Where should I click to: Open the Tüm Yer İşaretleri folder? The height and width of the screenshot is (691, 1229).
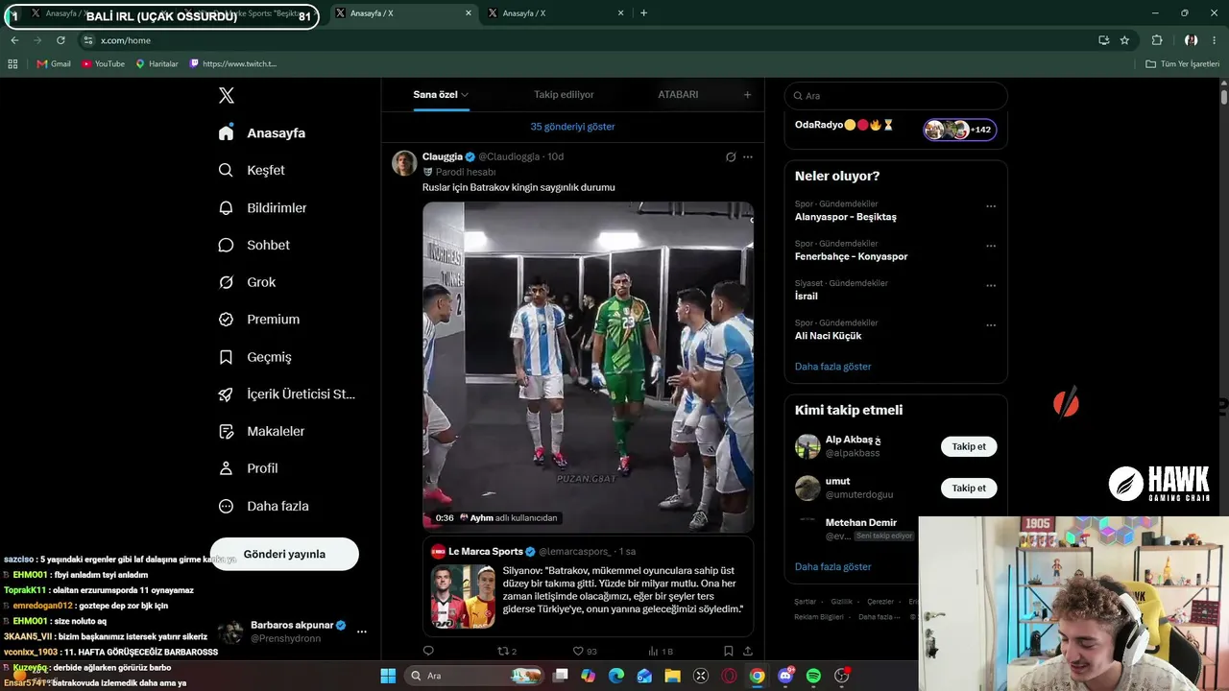tap(1182, 64)
